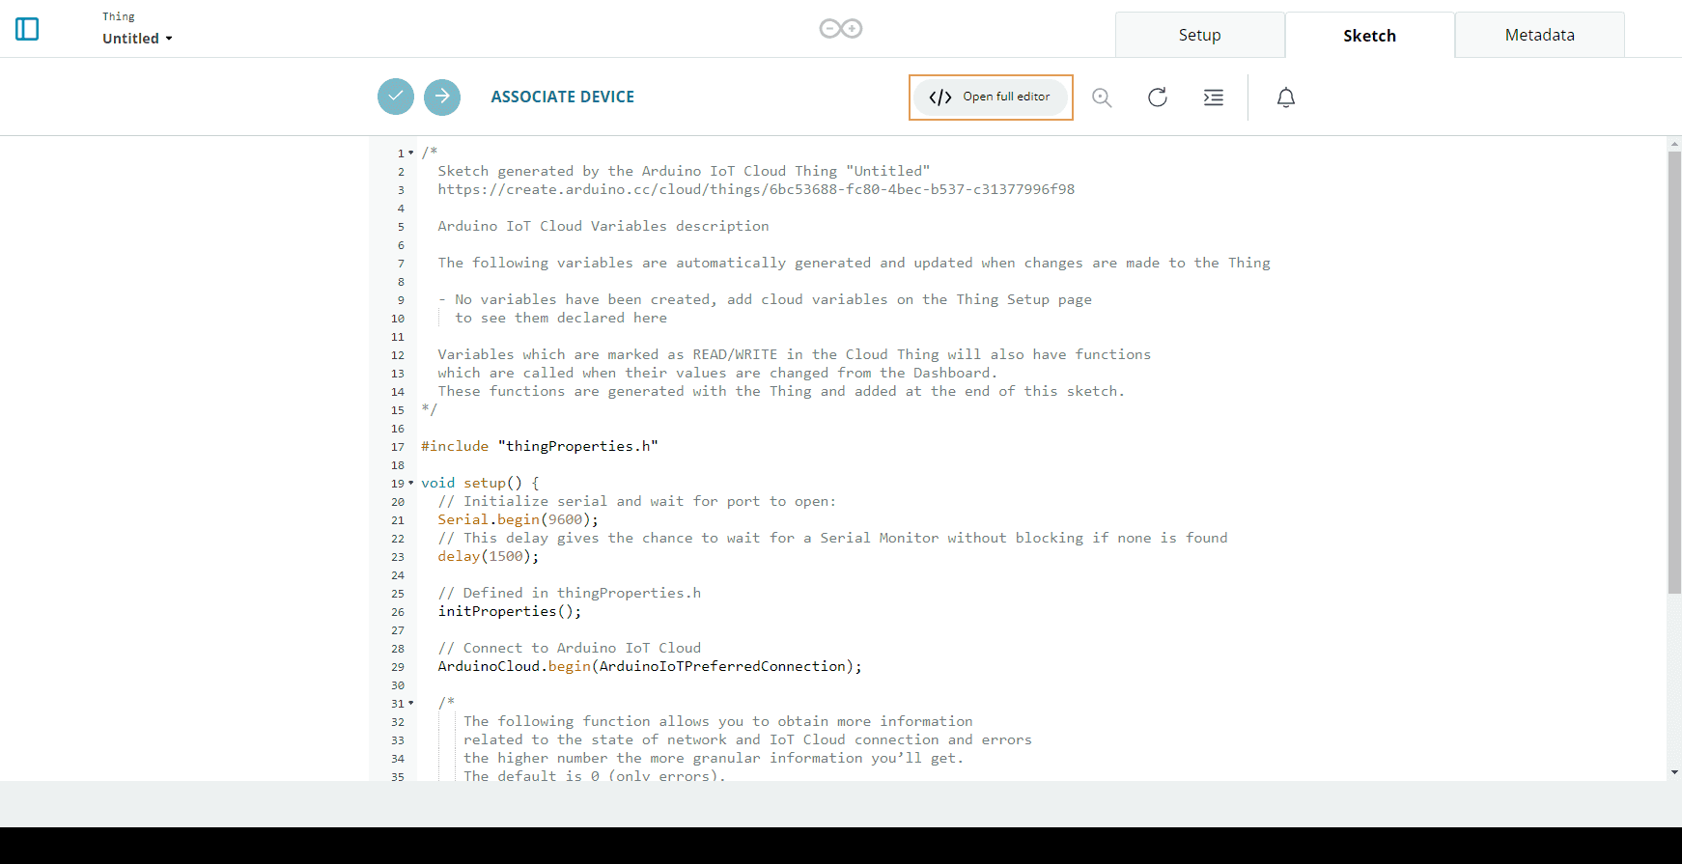
Task: Click the Verify sketch checkmark button
Action: [396, 97]
